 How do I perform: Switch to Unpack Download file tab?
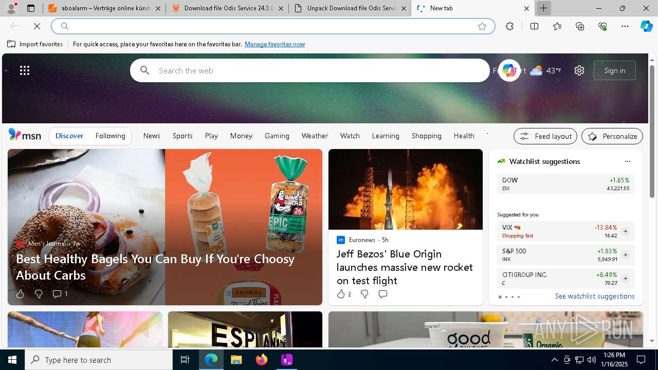(x=350, y=8)
